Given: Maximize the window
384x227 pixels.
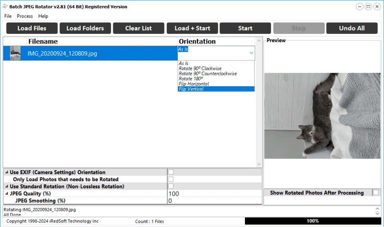Looking at the screenshot, I should point(368,6).
